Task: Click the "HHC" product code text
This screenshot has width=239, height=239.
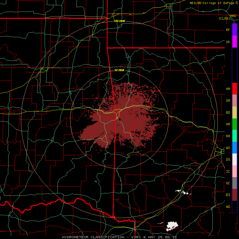Action: [233, 16]
